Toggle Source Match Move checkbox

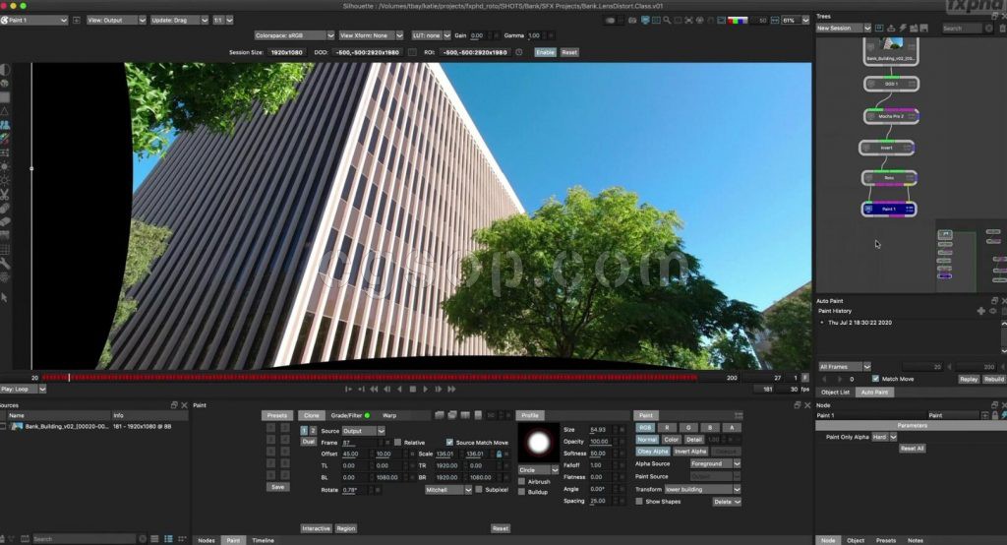449,442
